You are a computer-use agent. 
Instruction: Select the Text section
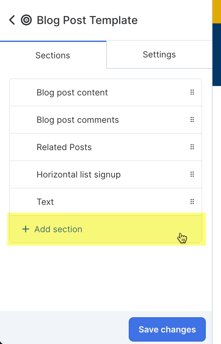tap(45, 201)
